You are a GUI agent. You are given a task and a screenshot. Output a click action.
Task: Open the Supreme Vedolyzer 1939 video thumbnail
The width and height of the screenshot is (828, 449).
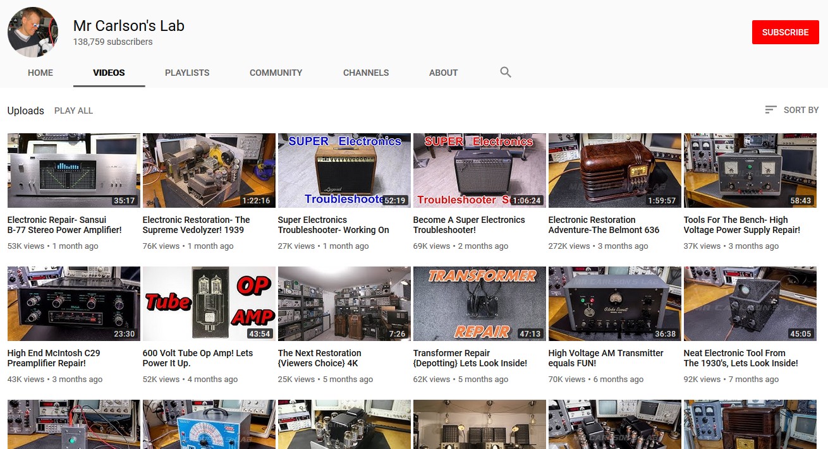209,171
